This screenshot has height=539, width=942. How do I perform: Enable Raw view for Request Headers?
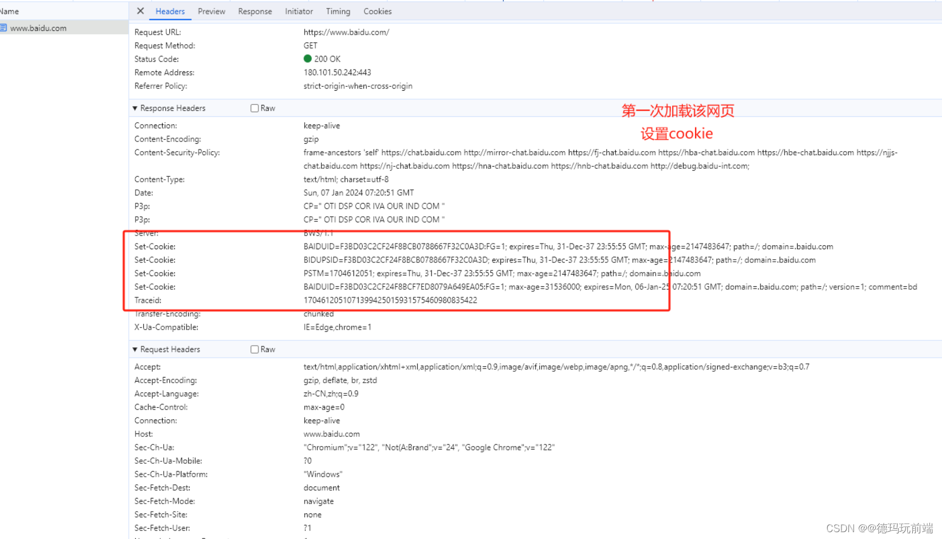[x=254, y=350]
